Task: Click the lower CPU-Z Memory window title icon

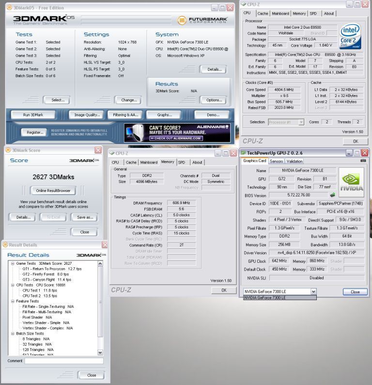Action: [112, 153]
